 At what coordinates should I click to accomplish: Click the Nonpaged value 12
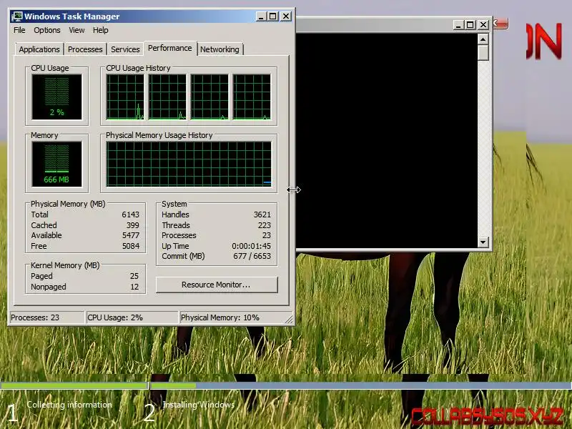134,287
